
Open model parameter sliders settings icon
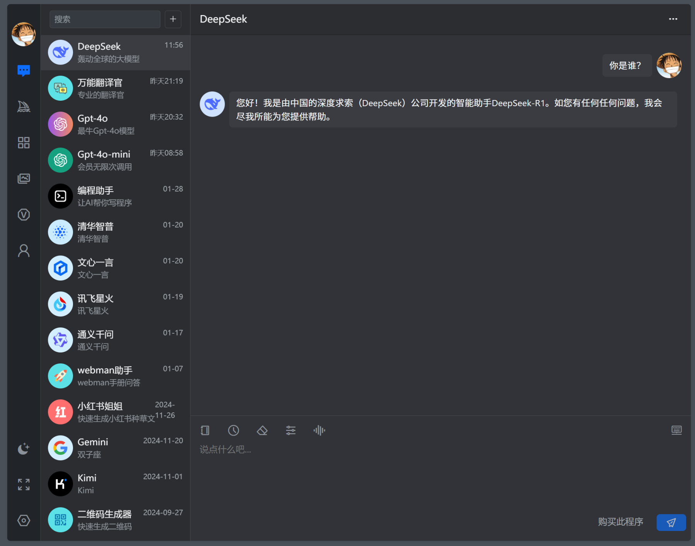[x=291, y=430]
